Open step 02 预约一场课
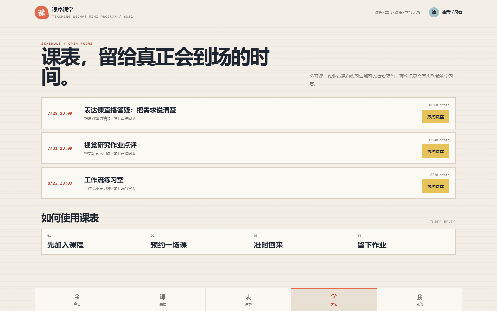The width and height of the screenshot is (497, 311). pyautogui.click(x=197, y=242)
